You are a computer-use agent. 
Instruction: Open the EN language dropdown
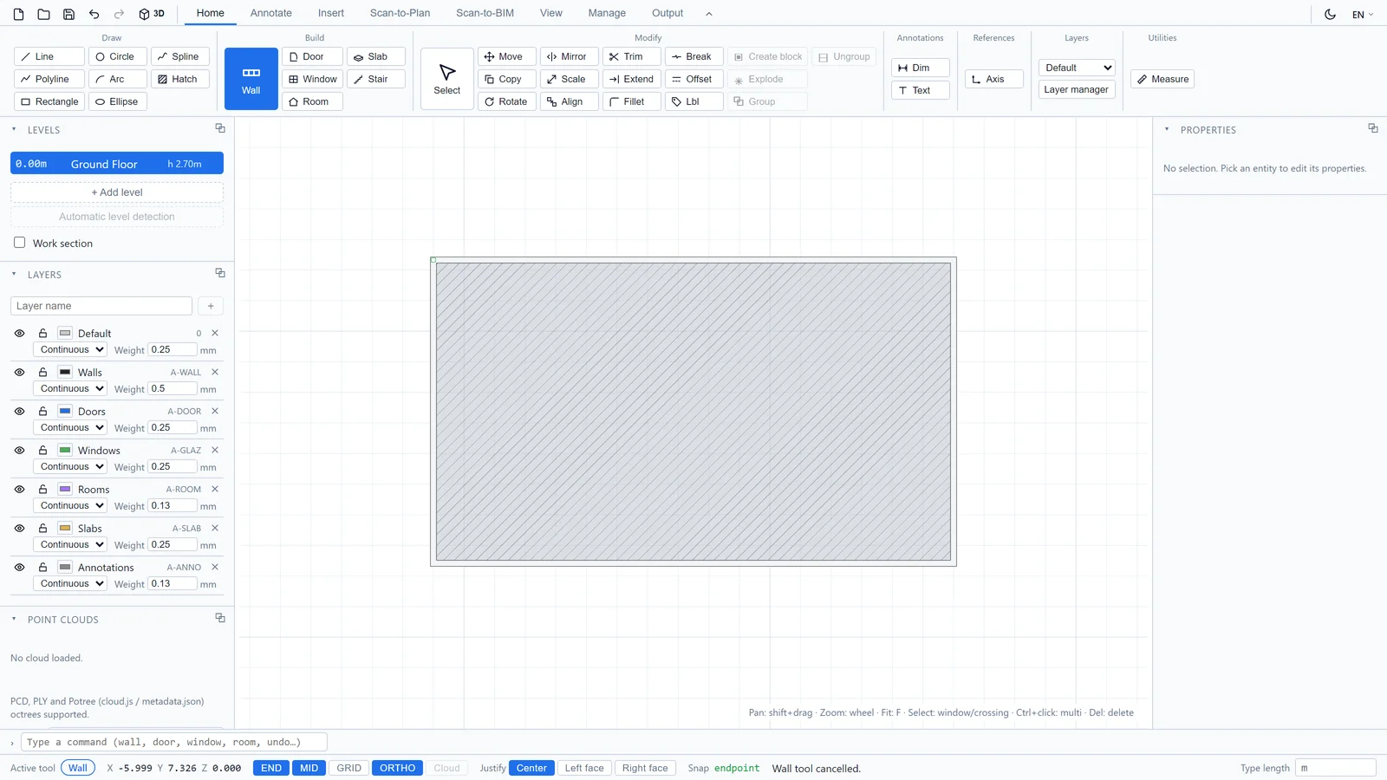[x=1363, y=15]
